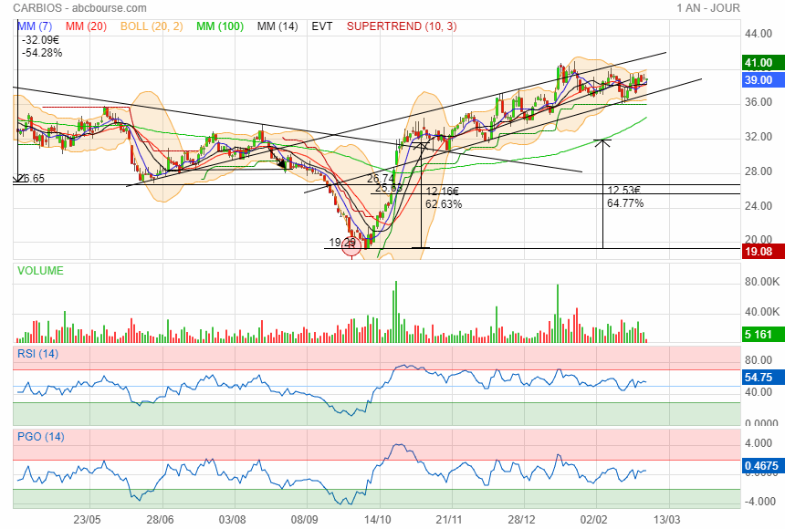Click the 40.00K volume axis label
Screen dimensions: 785x529
pyautogui.click(x=762, y=312)
